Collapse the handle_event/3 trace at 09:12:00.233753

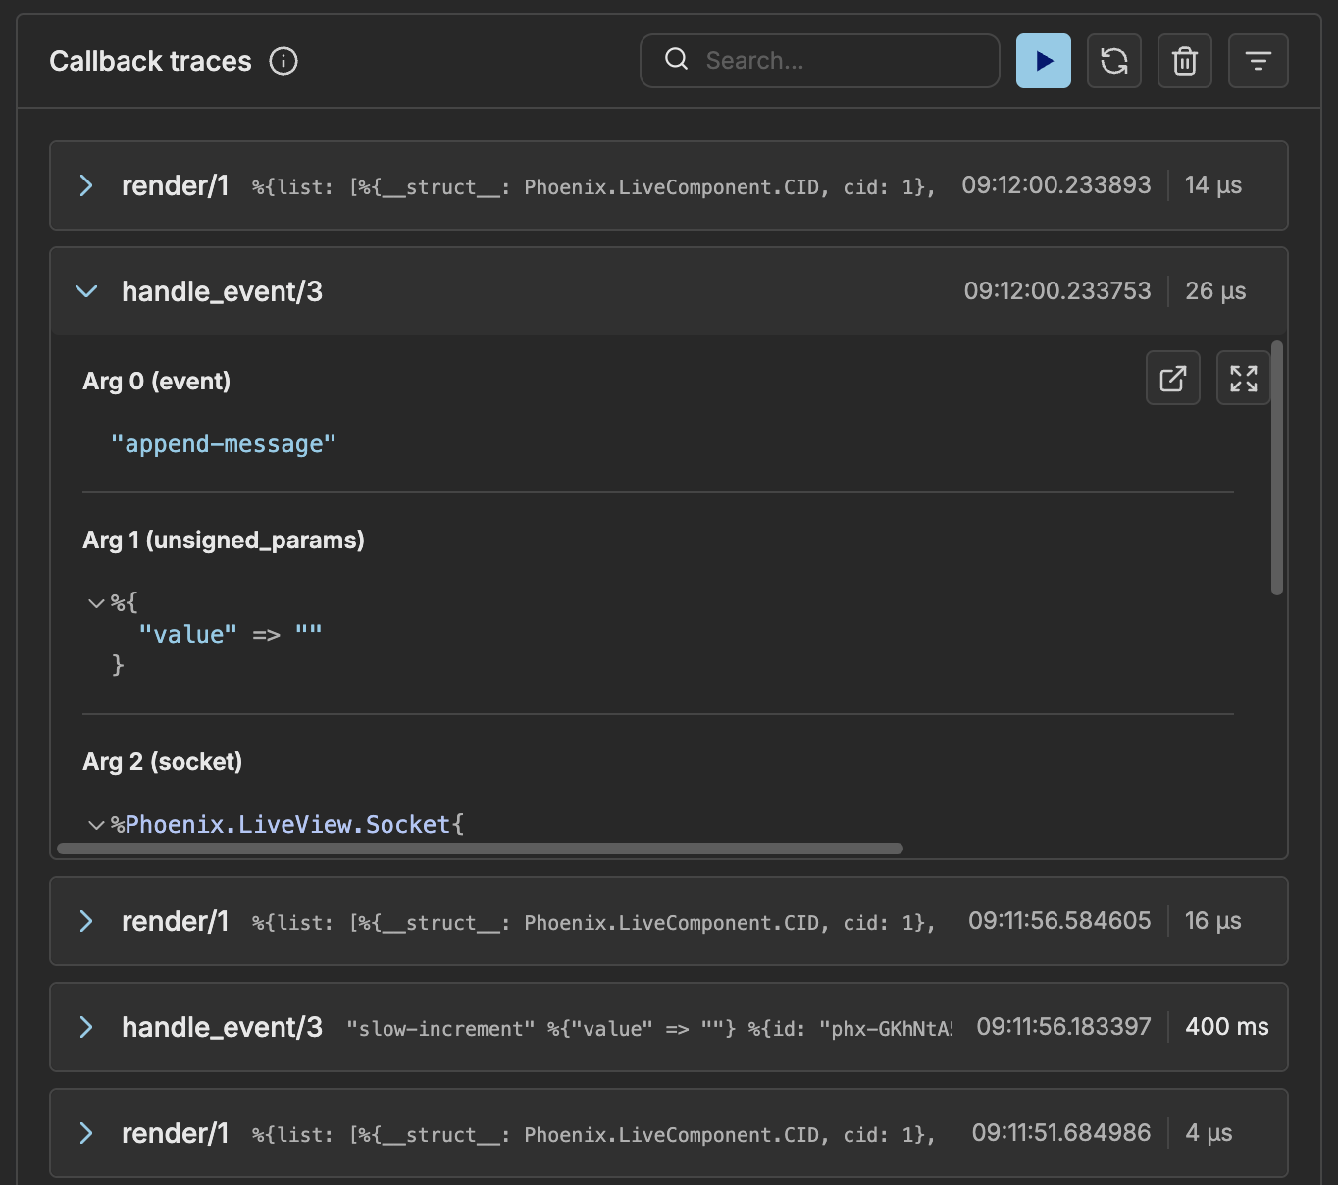click(x=86, y=291)
